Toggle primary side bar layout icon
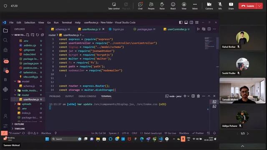Image resolution: width=267 pixels, height=150 pixels. tap(181, 22)
